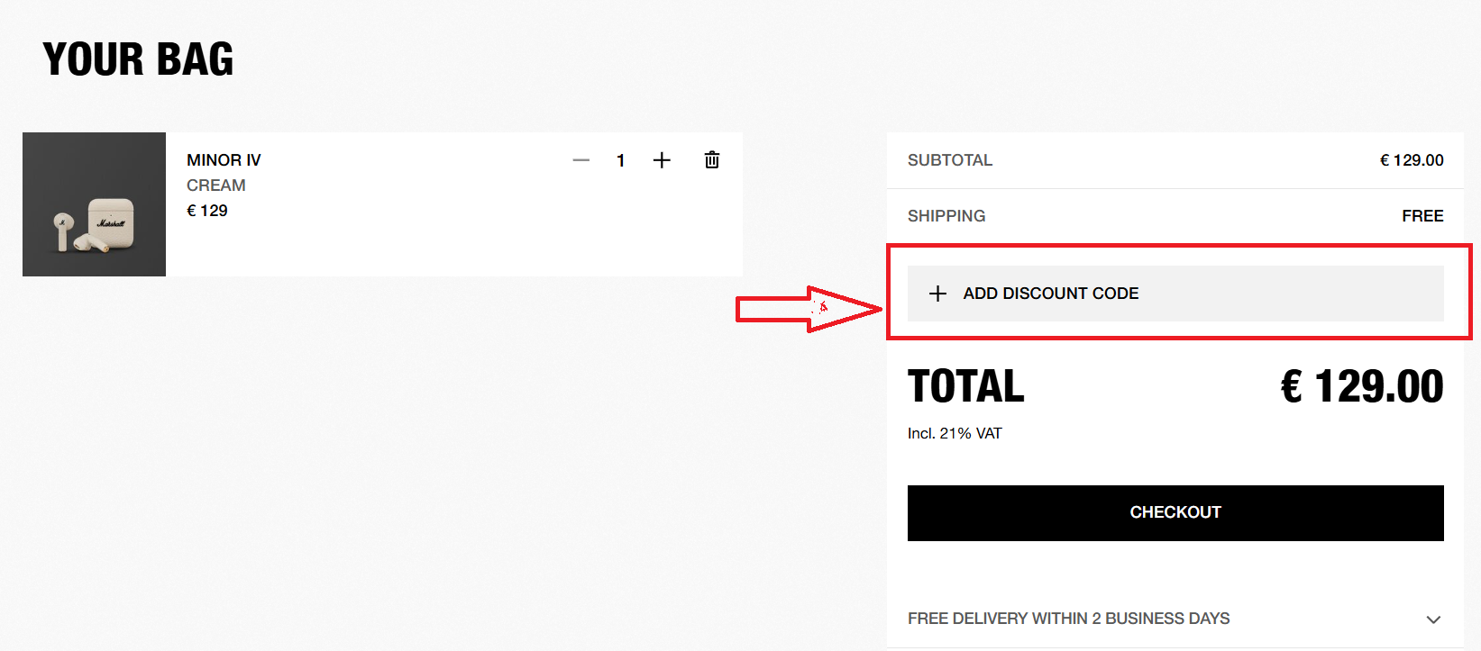Increase Minor IV quantity with plus icon
The image size is (1481, 651).
tap(662, 160)
